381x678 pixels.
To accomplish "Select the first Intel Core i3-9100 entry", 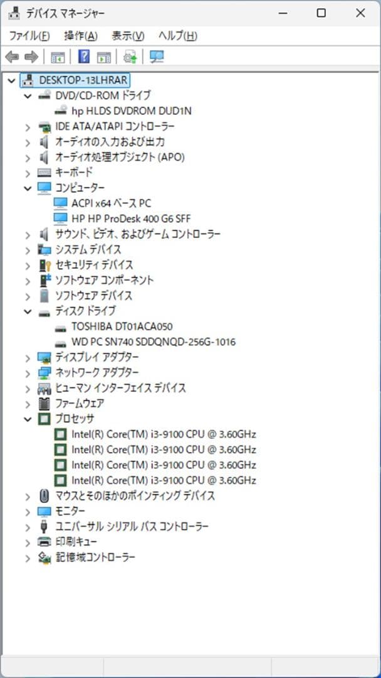I will [x=164, y=434].
